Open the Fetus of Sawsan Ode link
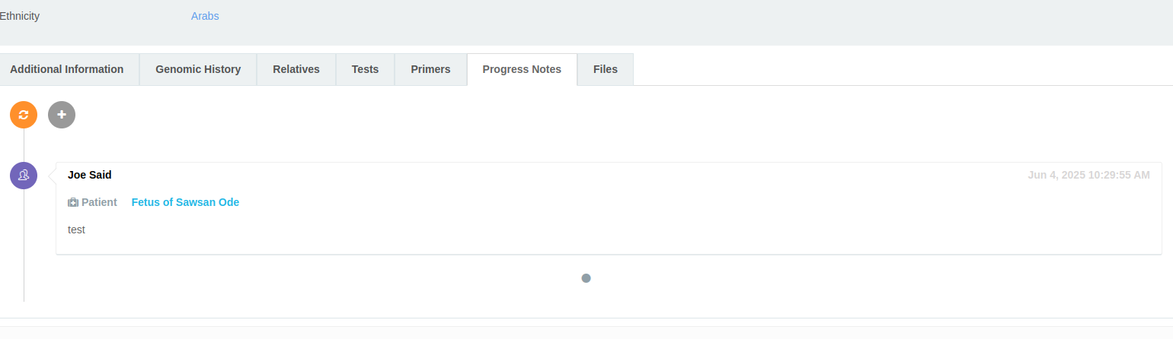Screen dimensions: 1173x339 [x=185, y=202]
